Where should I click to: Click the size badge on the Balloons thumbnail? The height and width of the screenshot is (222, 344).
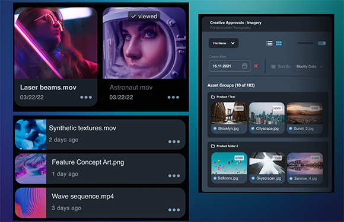coord(239,158)
